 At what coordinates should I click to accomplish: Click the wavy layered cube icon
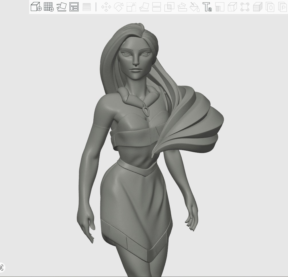[258, 7]
